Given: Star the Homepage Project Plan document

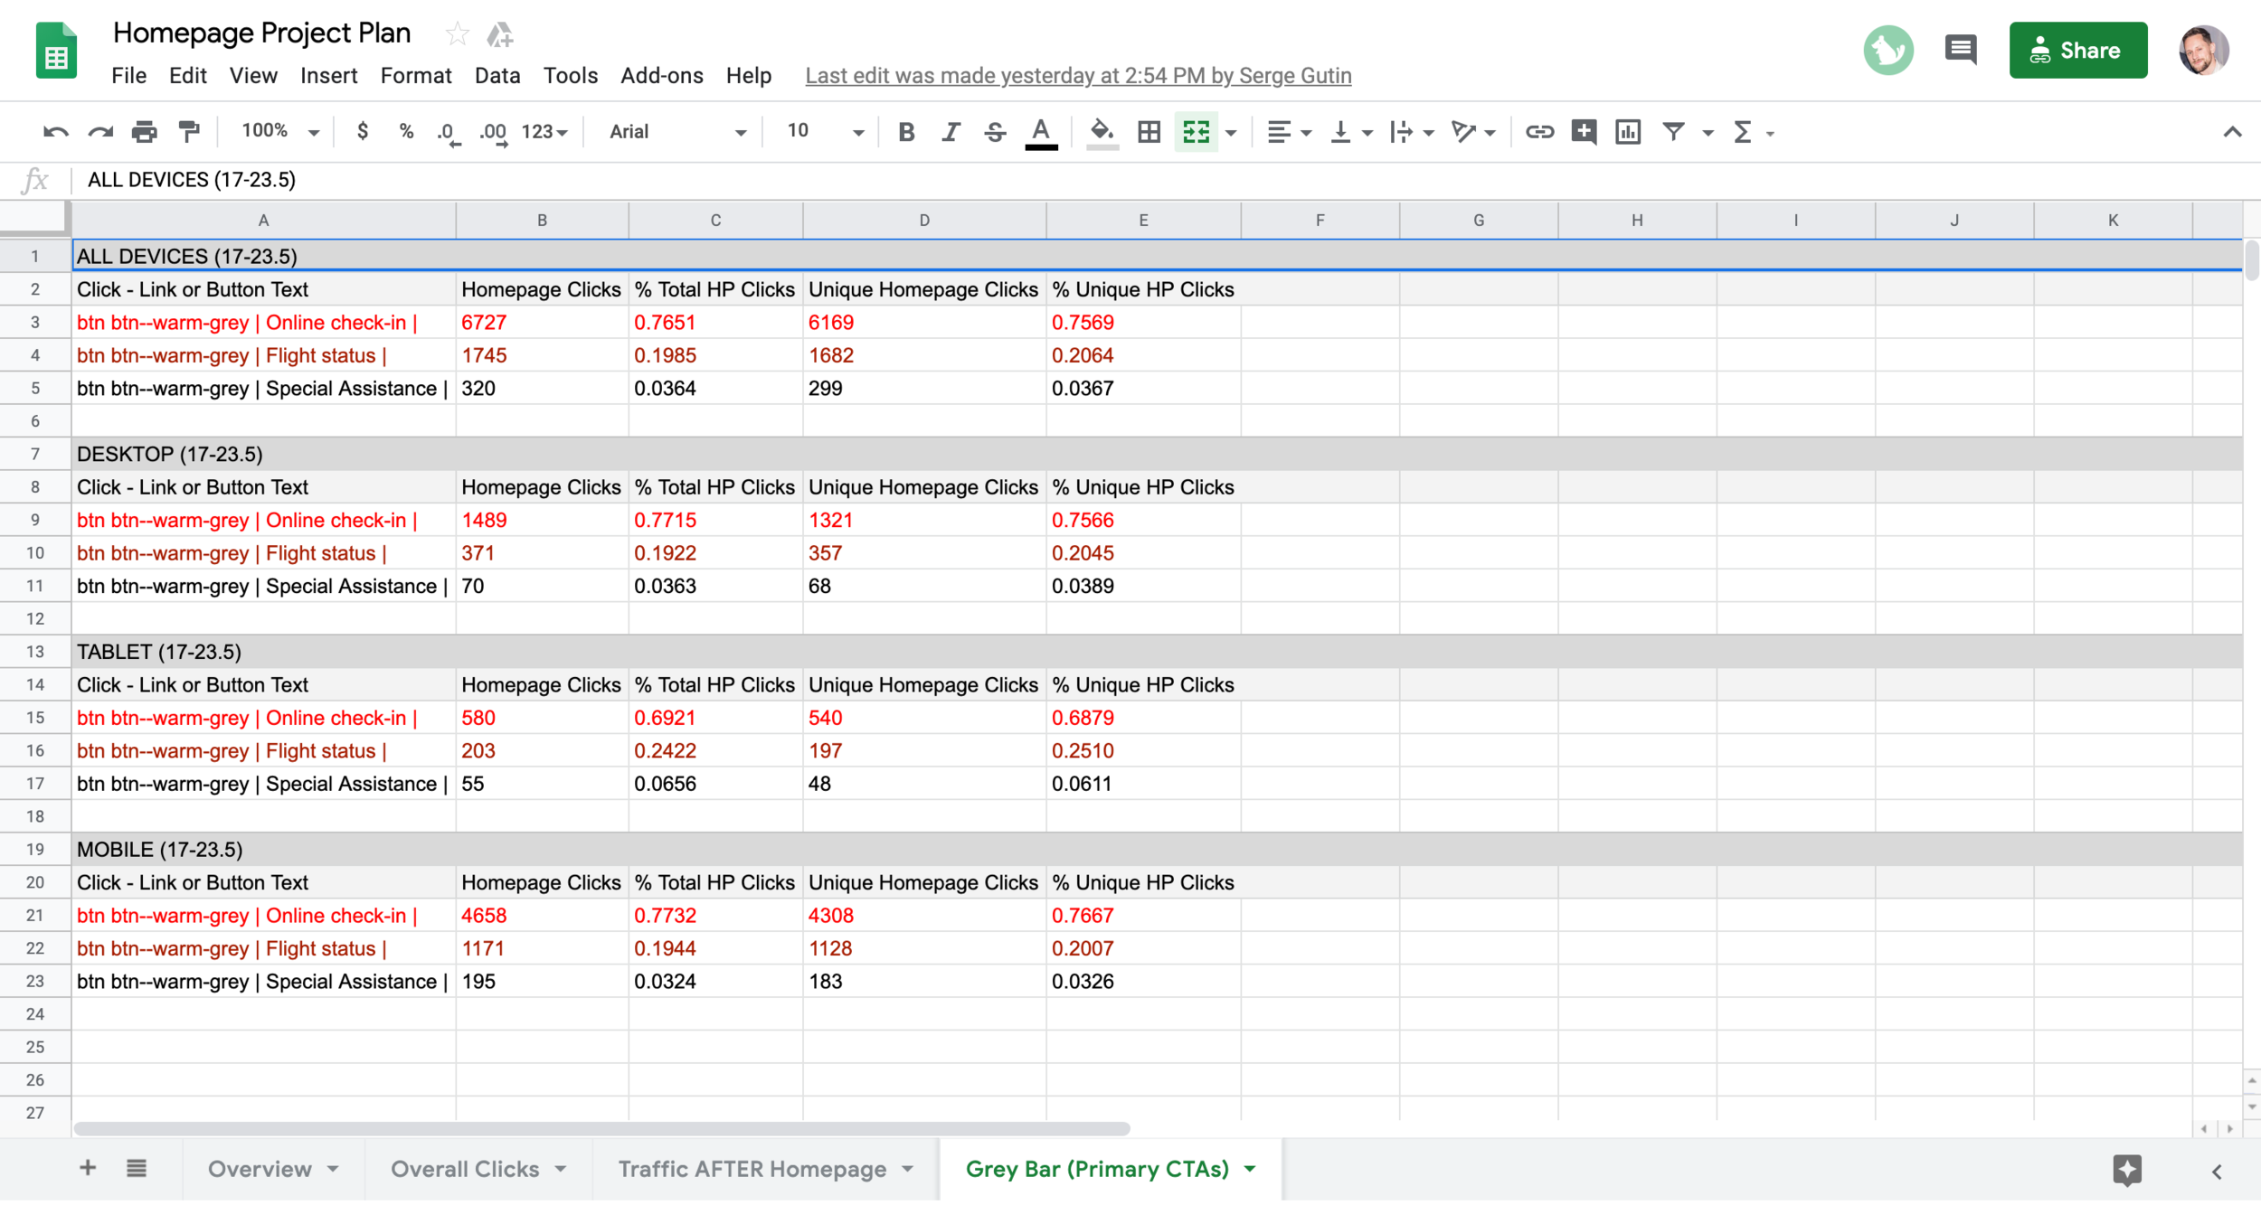Looking at the screenshot, I should click(457, 34).
